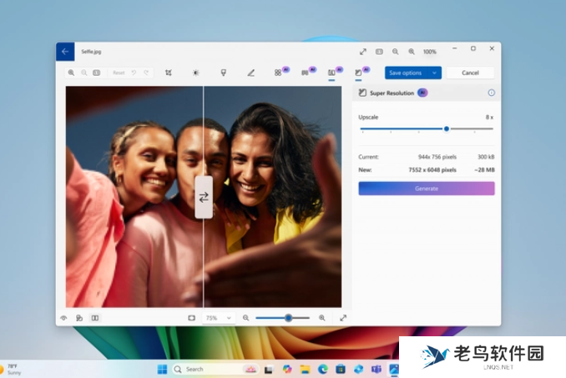Toggle the side-by-side compare view icon
The width and height of the screenshot is (566, 378).
tap(95, 318)
